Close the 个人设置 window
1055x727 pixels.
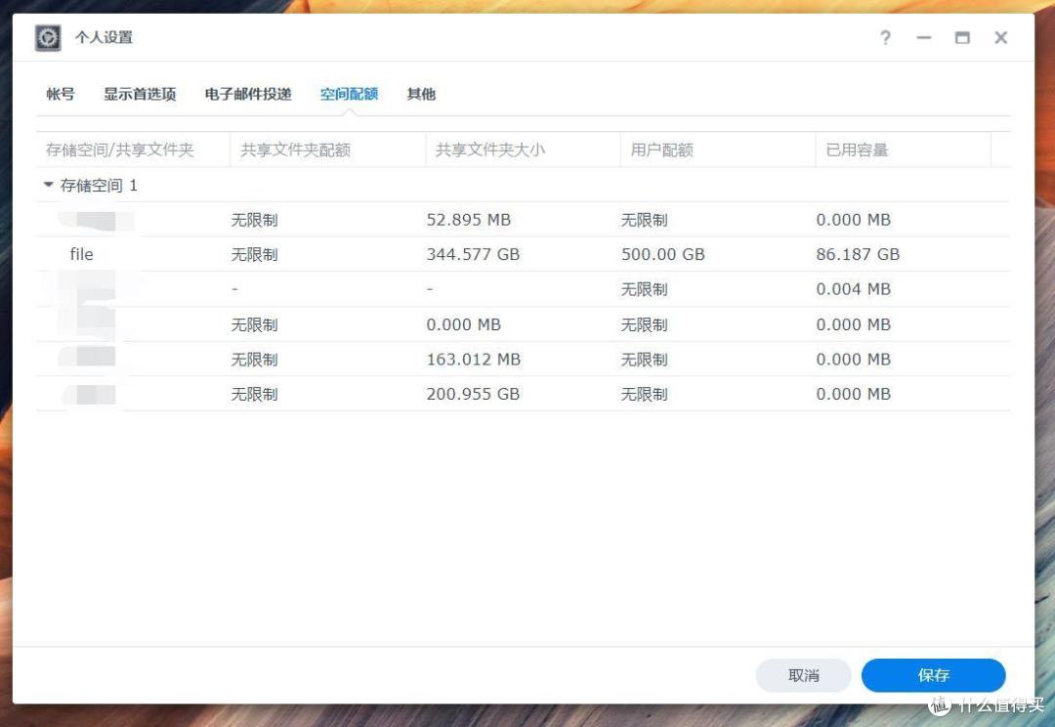[1001, 38]
